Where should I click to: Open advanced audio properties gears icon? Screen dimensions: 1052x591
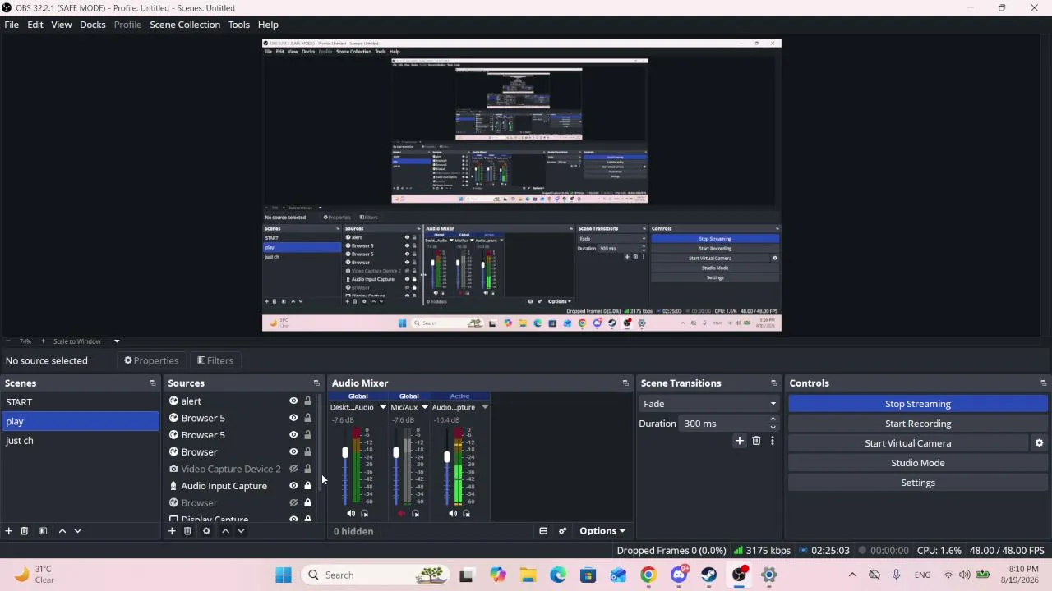[x=562, y=531]
